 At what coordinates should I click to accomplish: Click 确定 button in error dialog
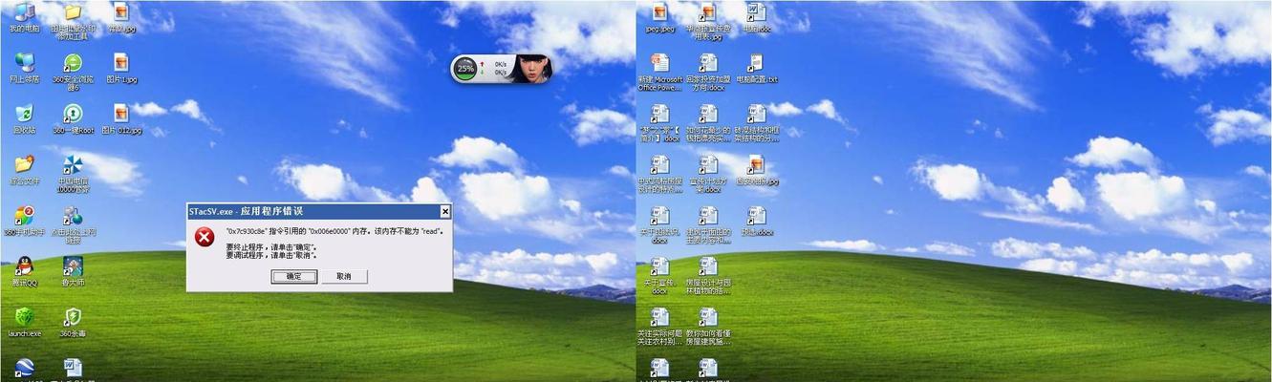[x=293, y=276]
